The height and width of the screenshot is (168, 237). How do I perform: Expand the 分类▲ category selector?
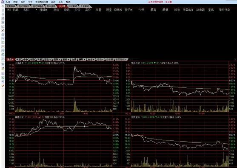pos(10,60)
